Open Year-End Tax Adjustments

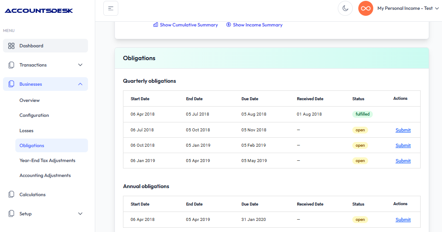(47, 160)
